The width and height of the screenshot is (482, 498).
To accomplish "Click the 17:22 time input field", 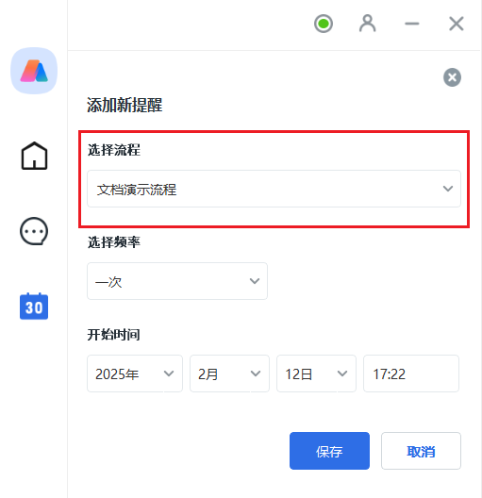I will (x=411, y=373).
